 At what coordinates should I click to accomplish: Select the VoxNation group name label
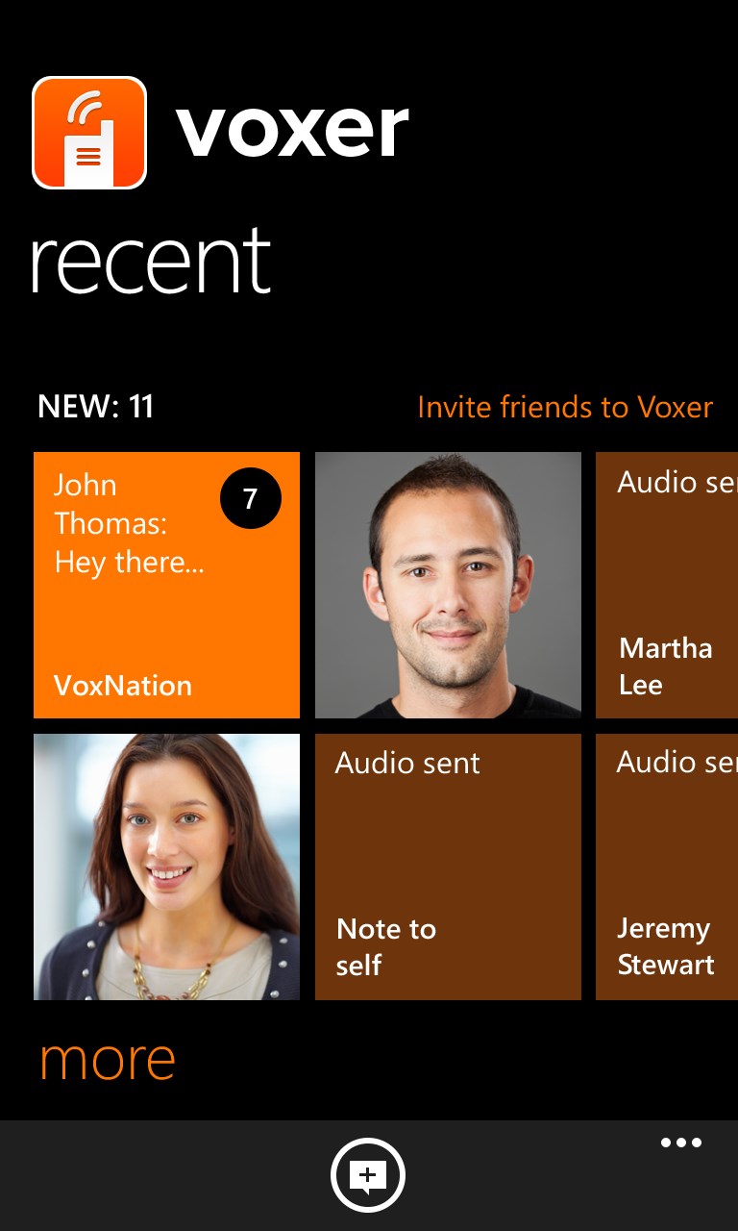(x=123, y=686)
